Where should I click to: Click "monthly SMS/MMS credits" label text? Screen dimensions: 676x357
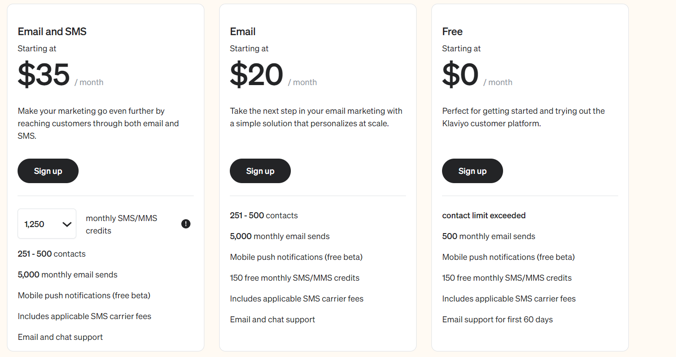tap(122, 224)
